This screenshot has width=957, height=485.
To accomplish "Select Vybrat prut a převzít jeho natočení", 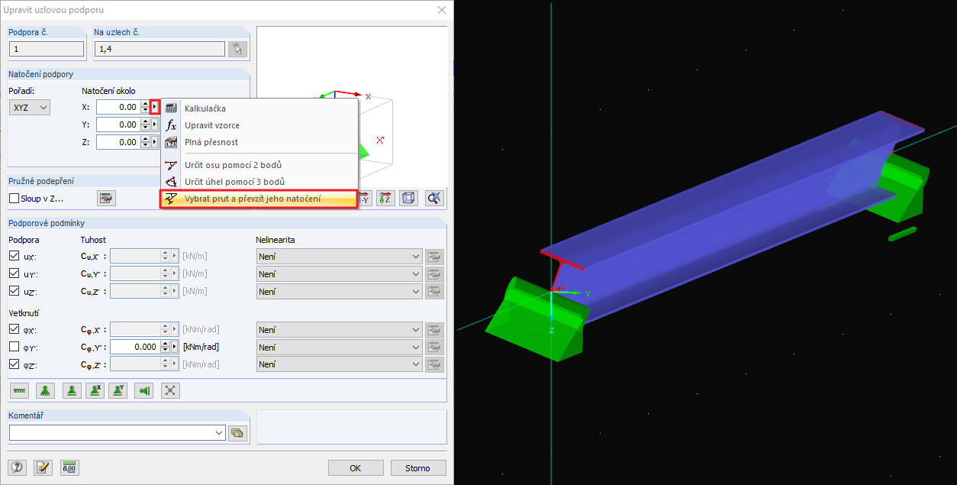I will 259,199.
